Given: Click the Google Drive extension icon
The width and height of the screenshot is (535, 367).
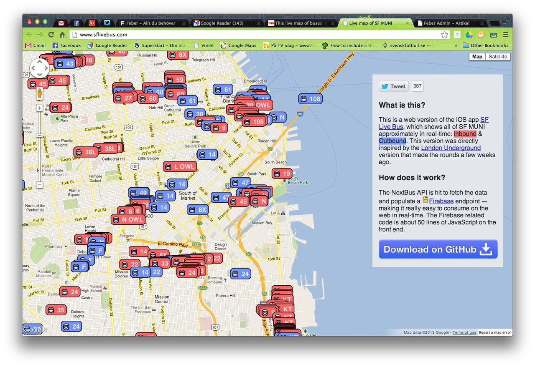Looking at the screenshot, I should coord(469,35).
